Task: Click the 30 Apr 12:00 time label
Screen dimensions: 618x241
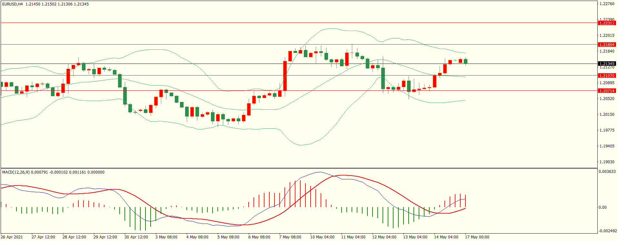Action: click(136, 237)
